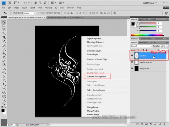
Task: Toggle visibility of background layer
Action: click(132, 68)
